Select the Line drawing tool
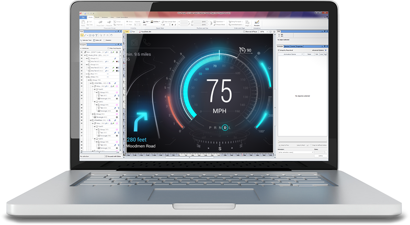 click(85, 35)
